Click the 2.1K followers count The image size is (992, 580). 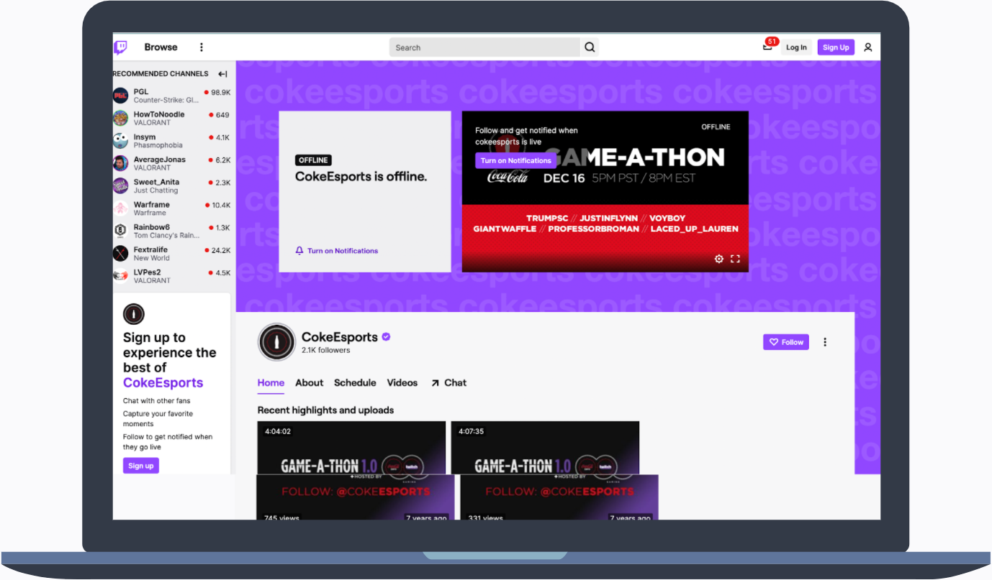click(326, 351)
